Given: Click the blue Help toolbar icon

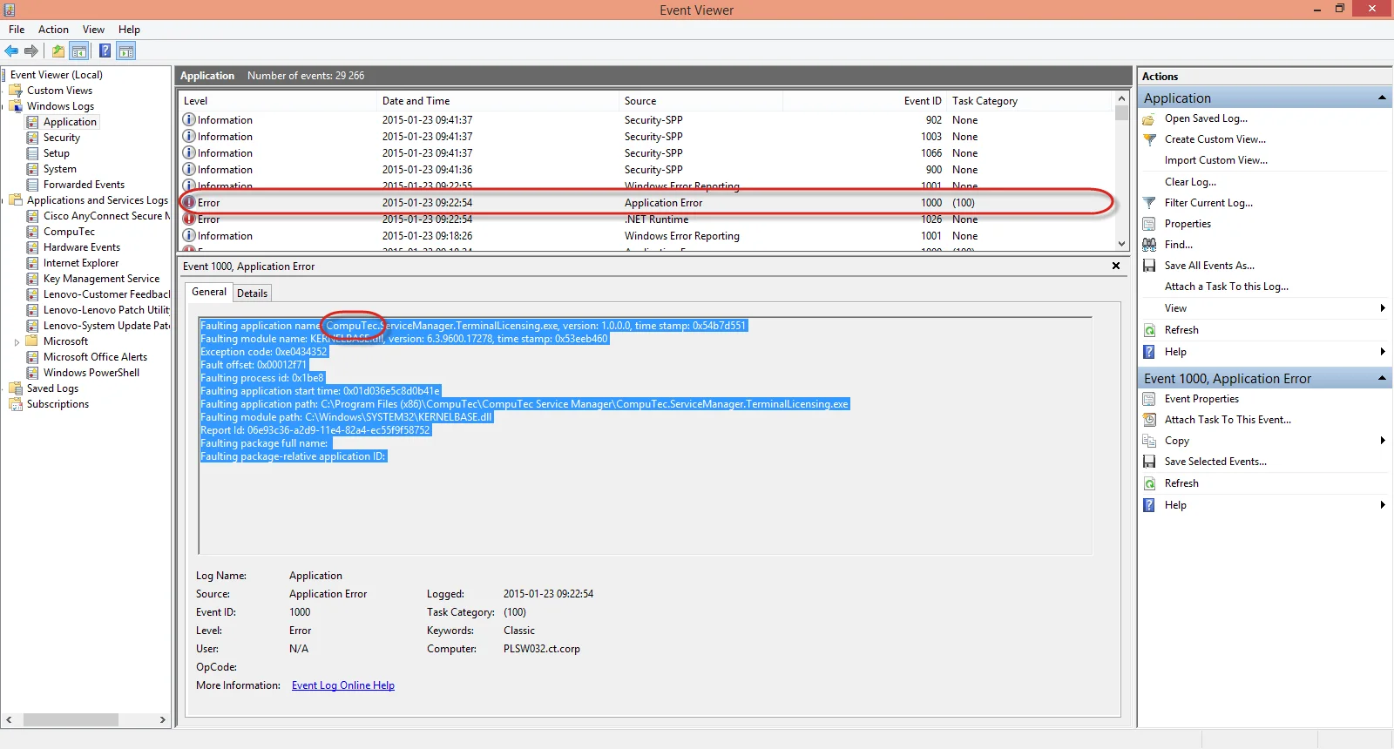Looking at the screenshot, I should [105, 51].
